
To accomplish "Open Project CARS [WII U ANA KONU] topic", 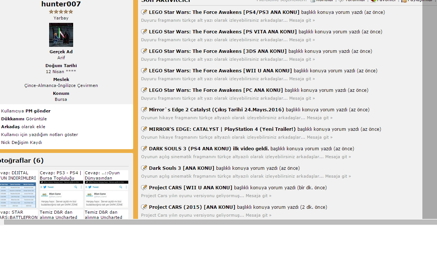I will coord(191,188).
